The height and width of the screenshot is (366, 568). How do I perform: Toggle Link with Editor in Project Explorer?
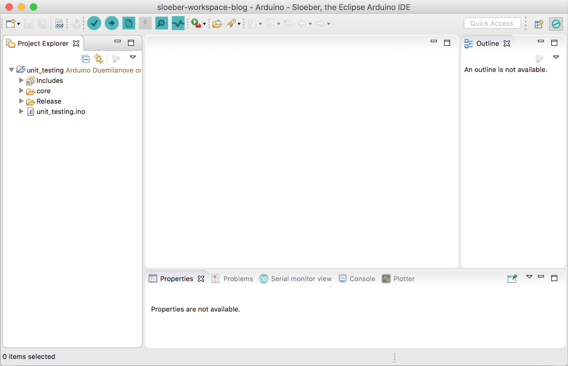(x=99, y=58)
